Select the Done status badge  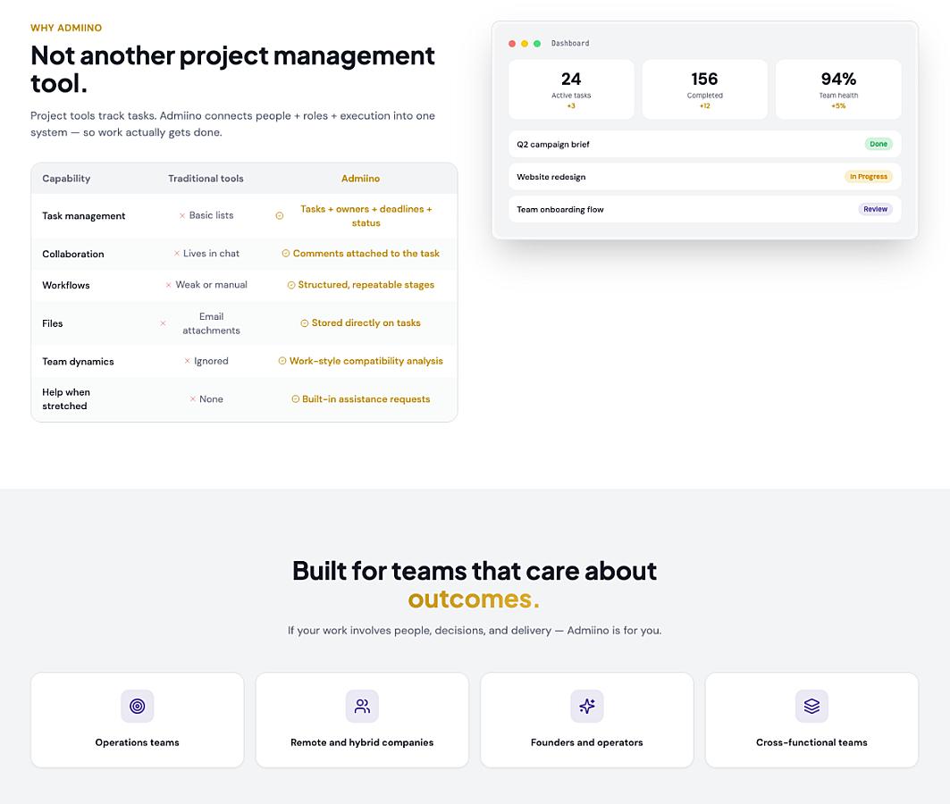coord(878,144)
